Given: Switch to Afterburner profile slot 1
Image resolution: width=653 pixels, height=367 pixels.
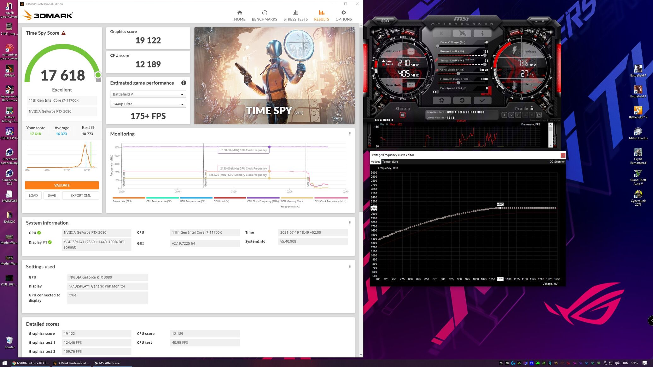Looking at the screenshot, I should tap(504, 115).
